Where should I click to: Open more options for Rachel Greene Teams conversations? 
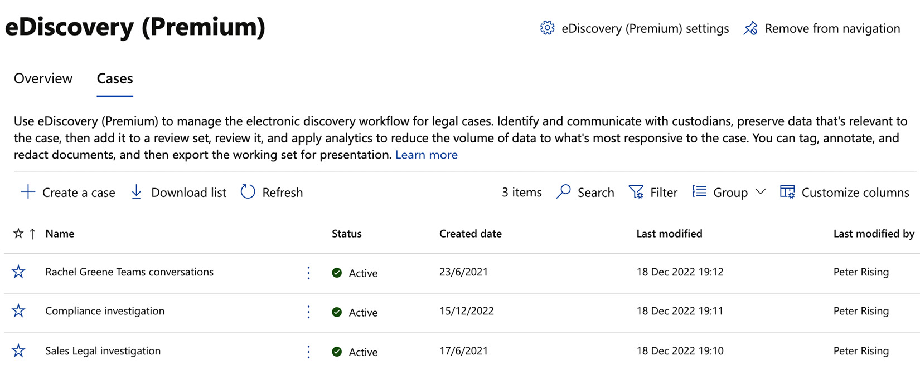pos(308,273)
